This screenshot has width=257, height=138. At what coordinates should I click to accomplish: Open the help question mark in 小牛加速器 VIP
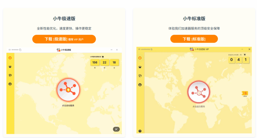point(140,131)
